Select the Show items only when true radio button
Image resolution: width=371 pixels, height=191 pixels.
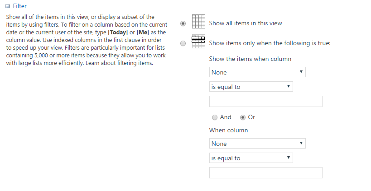pyautogui.click(x=183, y=43)
